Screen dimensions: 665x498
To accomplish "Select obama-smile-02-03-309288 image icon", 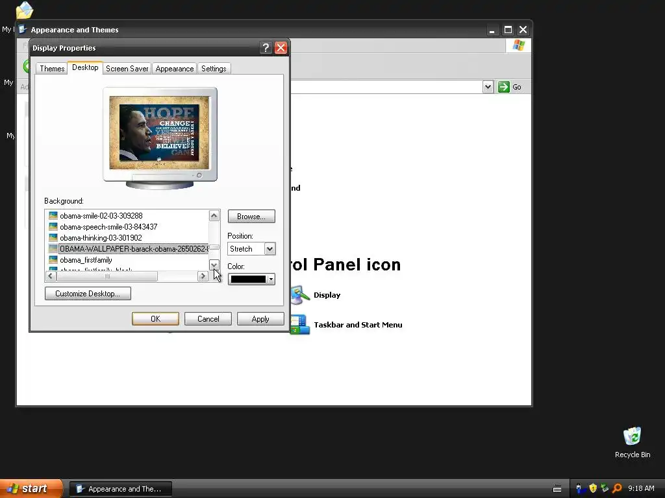I will coord(53,215).
